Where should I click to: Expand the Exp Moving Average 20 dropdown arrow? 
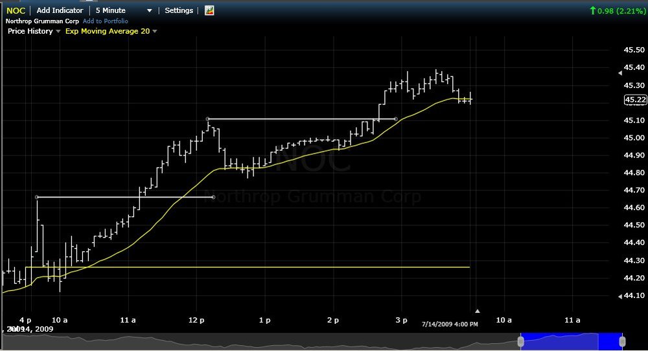(155, 31)
